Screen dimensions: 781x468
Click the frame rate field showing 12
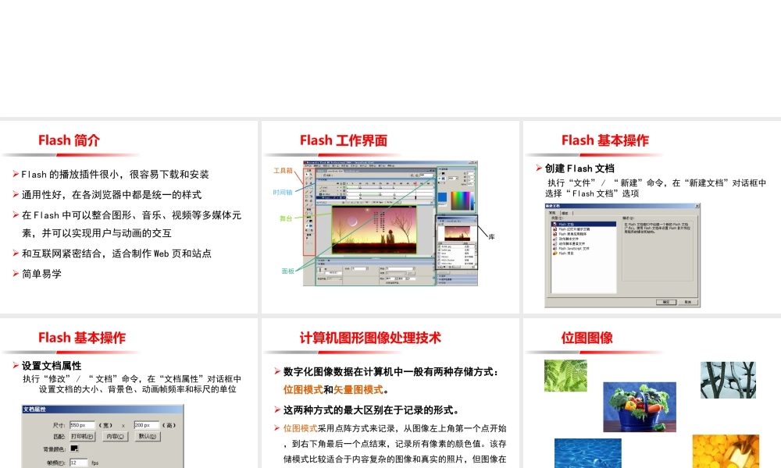(78, 463)
